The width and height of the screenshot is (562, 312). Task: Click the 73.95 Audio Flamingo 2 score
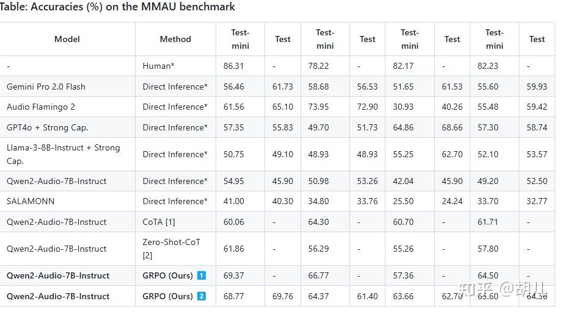coord(318,107)
